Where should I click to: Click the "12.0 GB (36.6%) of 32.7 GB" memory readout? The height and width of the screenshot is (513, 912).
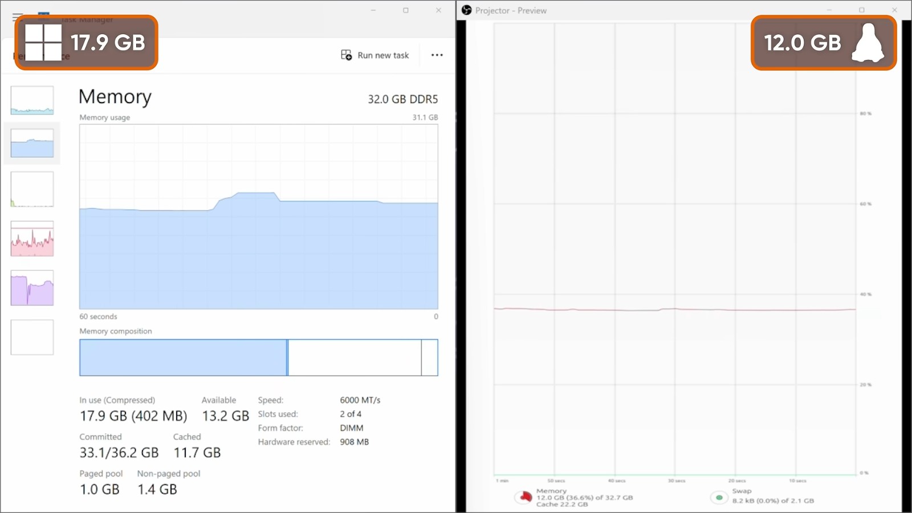tap(585, 498)
